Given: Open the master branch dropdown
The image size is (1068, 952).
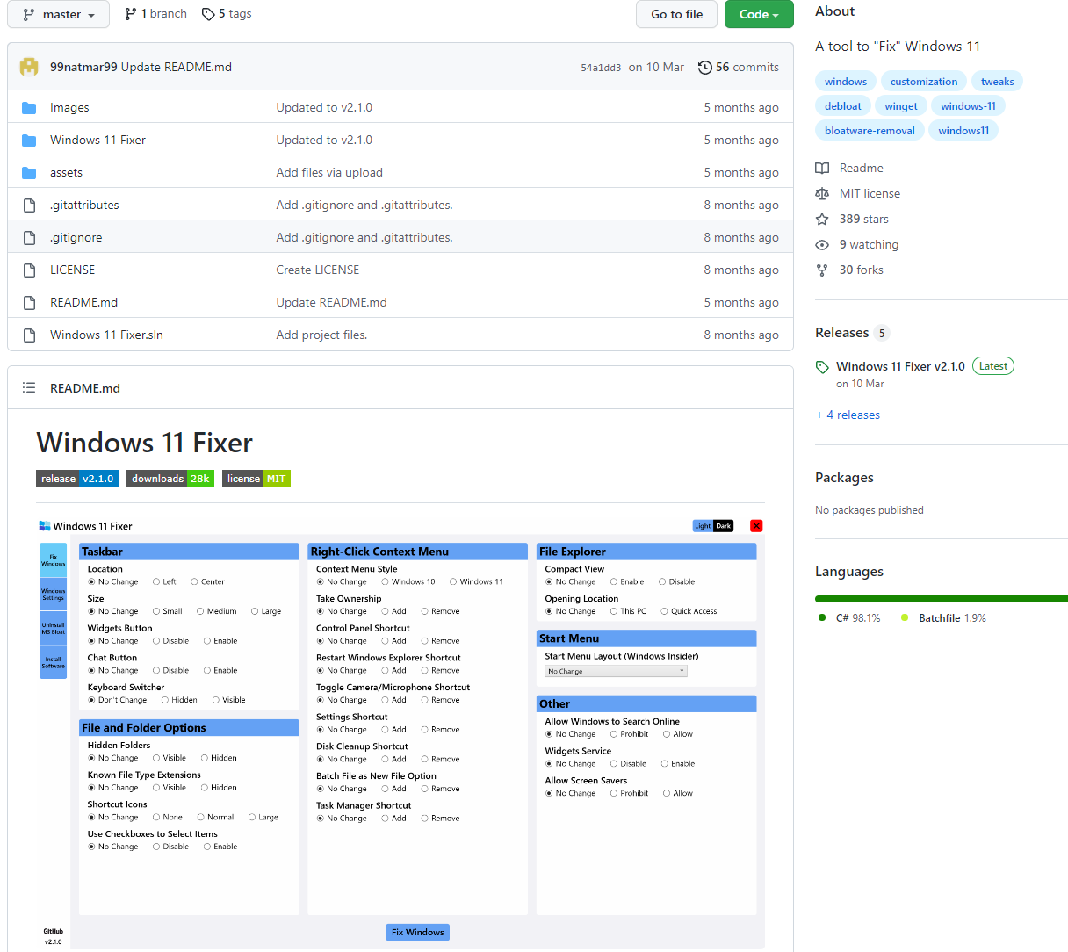Looking at the screenshot, I should (58, 14).
